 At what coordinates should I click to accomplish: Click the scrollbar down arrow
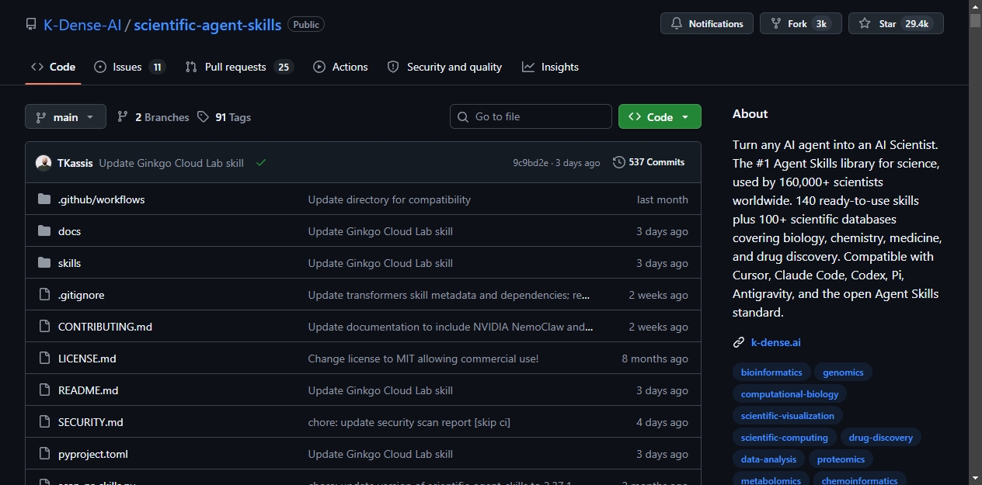click(975, 478)
